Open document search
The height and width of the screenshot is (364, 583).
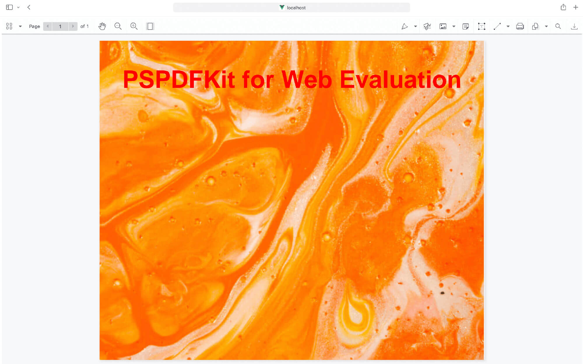tap(558, 26)
